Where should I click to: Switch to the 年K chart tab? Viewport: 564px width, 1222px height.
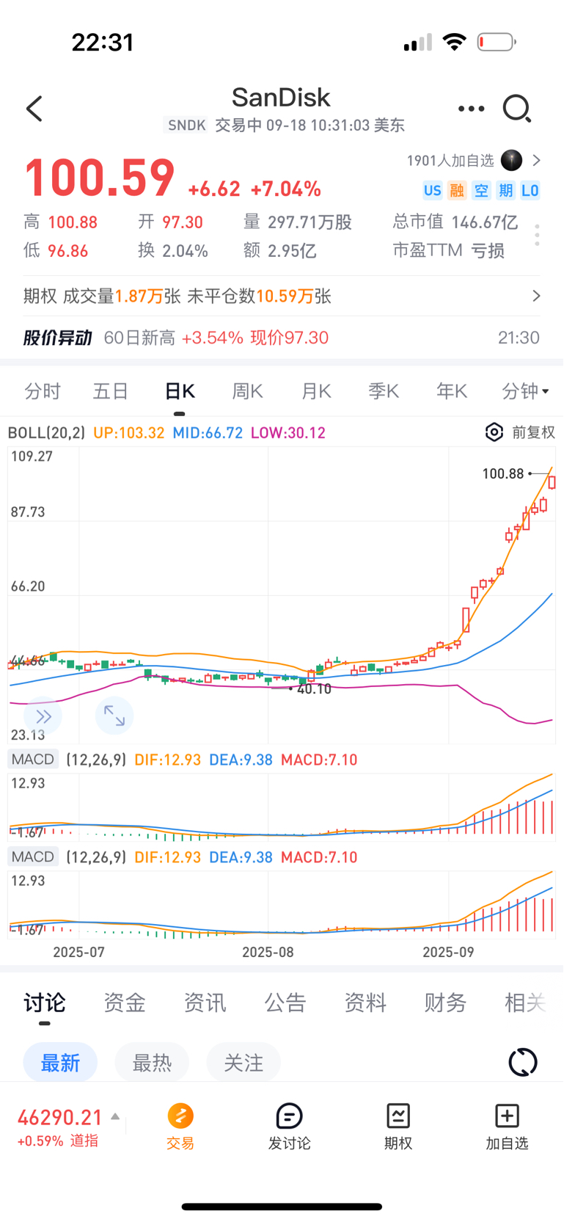click(452, 391)
